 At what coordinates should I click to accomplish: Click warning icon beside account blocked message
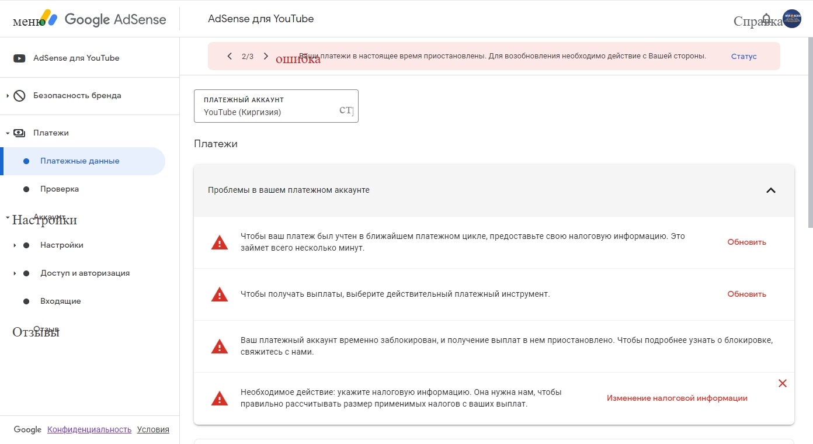[x=220, y=346]
